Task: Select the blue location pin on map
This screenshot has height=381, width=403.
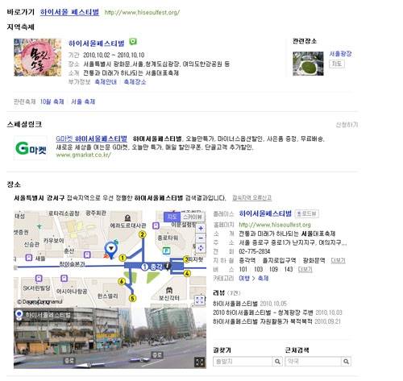Action: pyautogui.click(x=110, y=250)
